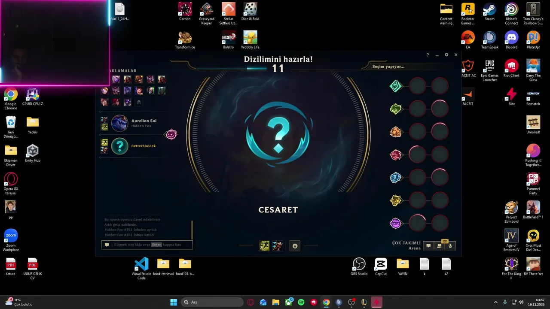Screen dimensions: 550x309
Task: Click the TeamSpeak desktop shortcut
Action: click(x=489, y=40)
